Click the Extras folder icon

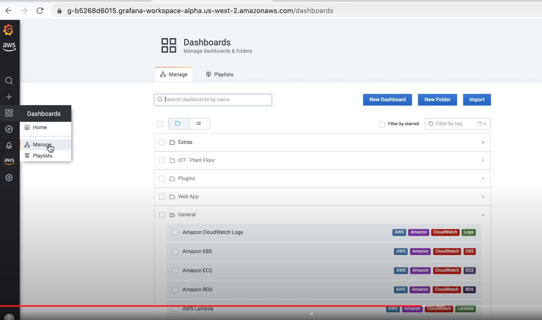pos(172,142)
